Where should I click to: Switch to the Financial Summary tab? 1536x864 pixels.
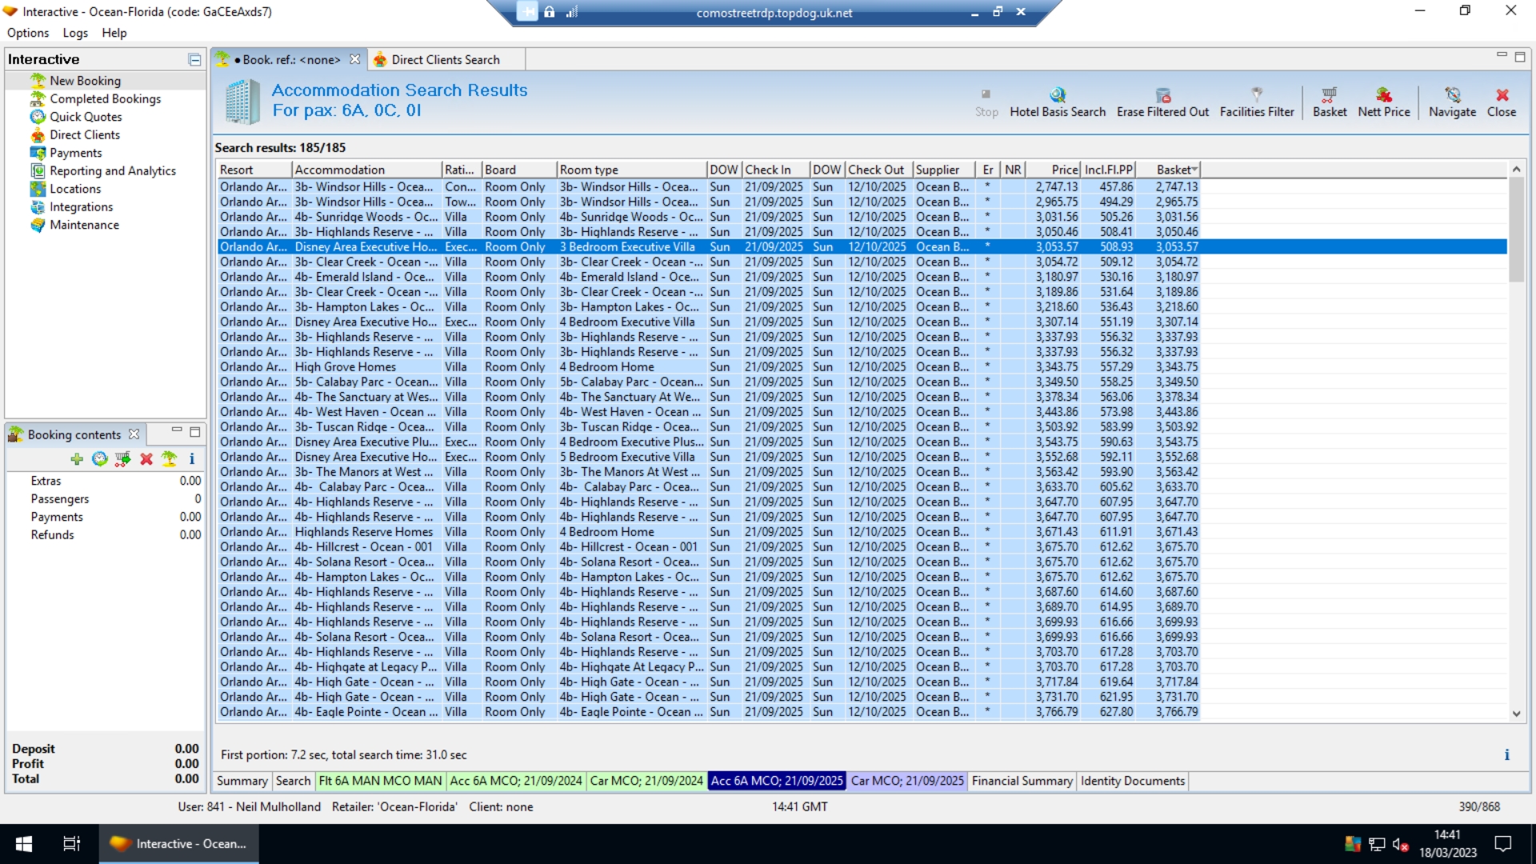pyautogui.click(x=1021, y=781)
